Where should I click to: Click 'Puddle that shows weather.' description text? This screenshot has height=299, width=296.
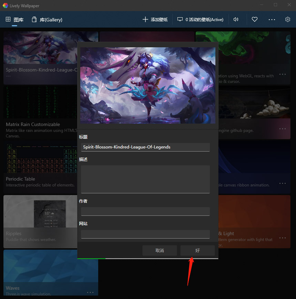(31, 240)
